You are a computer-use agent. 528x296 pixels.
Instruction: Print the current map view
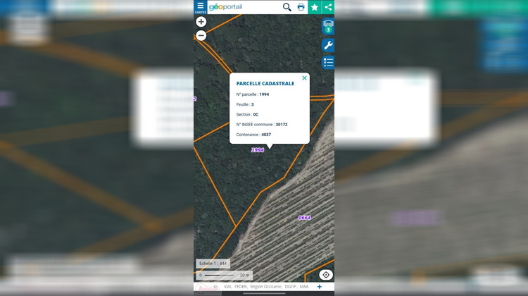pyautogui.click(x=301, y=7)
